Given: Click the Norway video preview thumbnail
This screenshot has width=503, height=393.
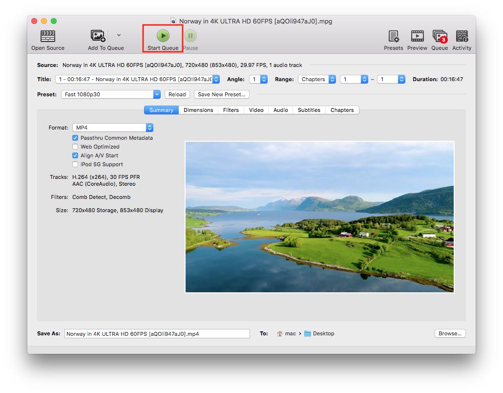Looking at the screenshot, I should (x=319, y=217).
